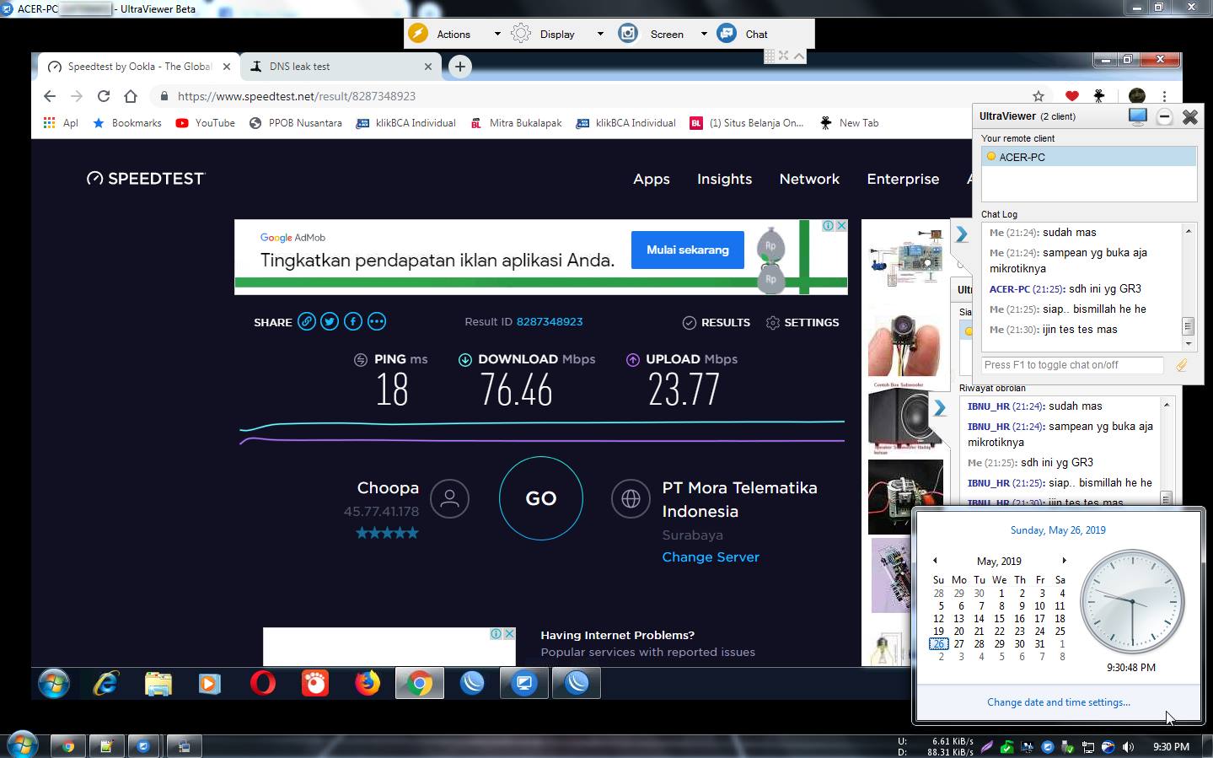Share result via the Facebook icon

click(353, 321)
